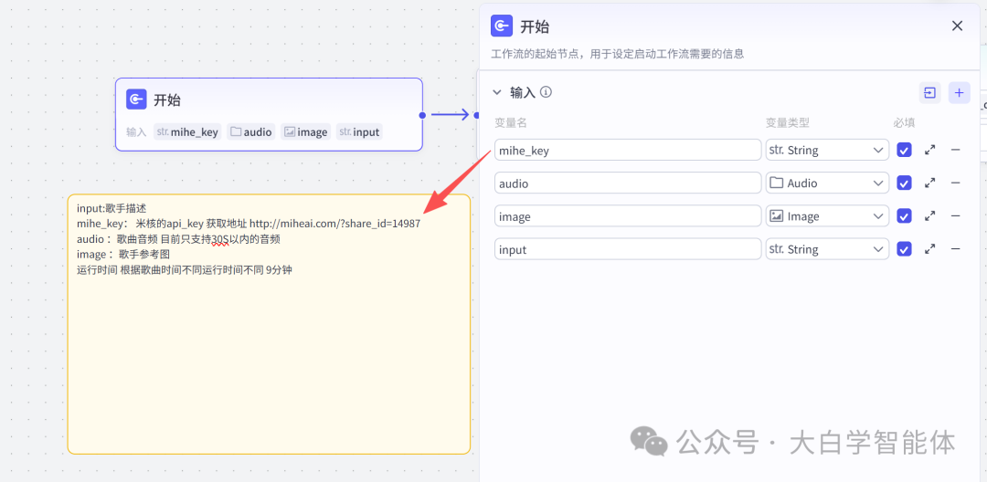Edit the image variable name field

click(628, 215)
